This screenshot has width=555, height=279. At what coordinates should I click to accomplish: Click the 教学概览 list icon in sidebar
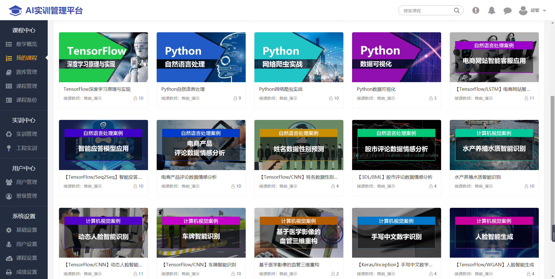(x=9, y=44)
